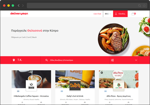Screen dimensions: 150x105
Task: Bookmark page with star icon
Action: coord(144,6)
